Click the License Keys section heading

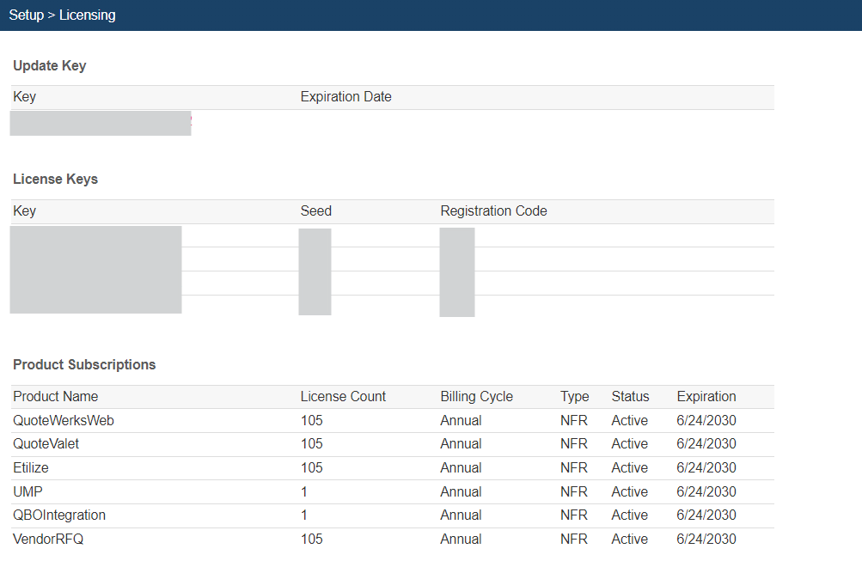[55, 180]
